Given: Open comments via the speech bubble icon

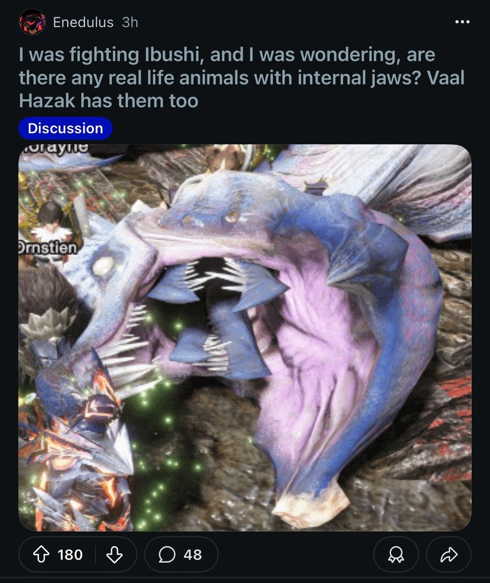Looking at the screenshot, I should click(167, 554).
